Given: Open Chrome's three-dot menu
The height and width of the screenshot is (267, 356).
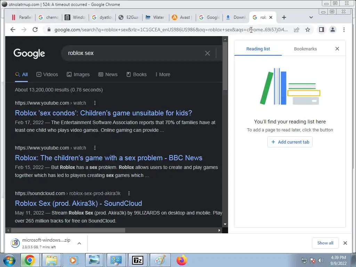Looking at the screenshot, I should click(x=344, y=30).
